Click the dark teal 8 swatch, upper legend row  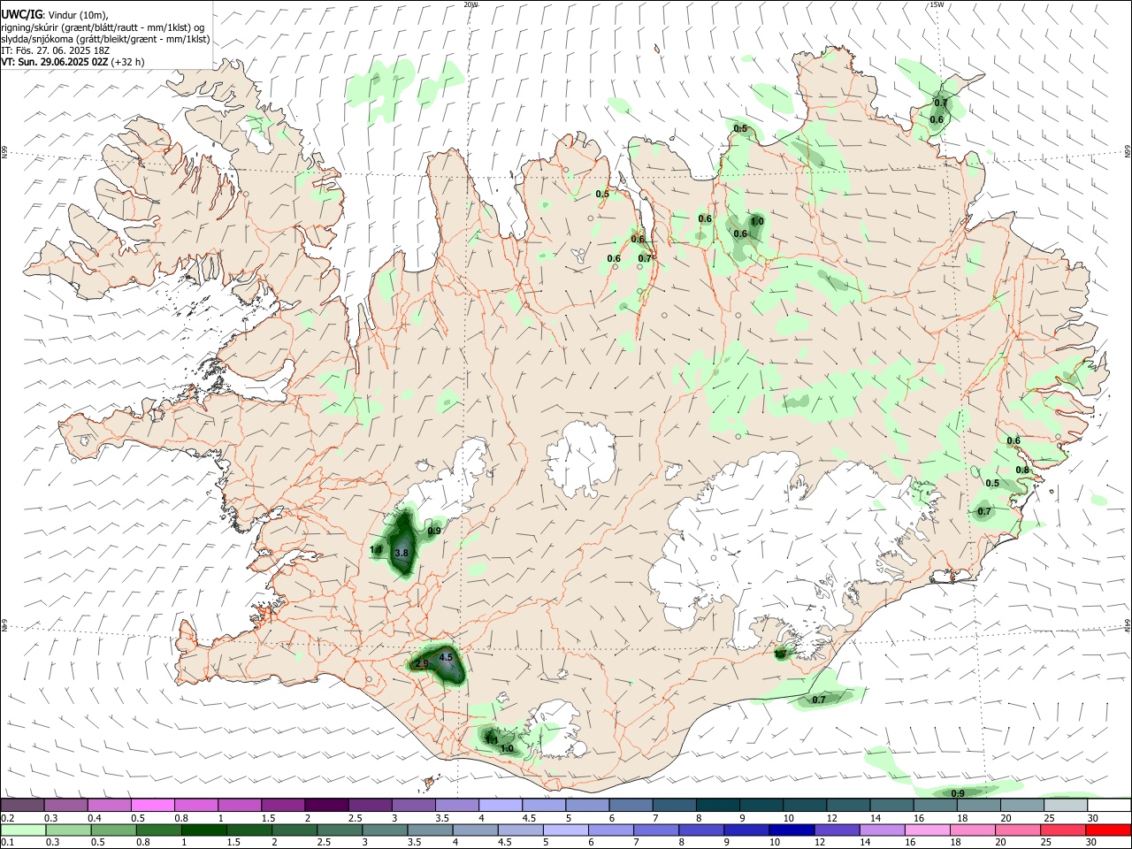point(717,806)
